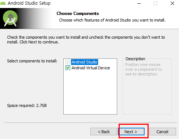179x139 pixels.
Task: Uncheck the Android Virtual Device checkbox
Action: (x=68, y=68)
